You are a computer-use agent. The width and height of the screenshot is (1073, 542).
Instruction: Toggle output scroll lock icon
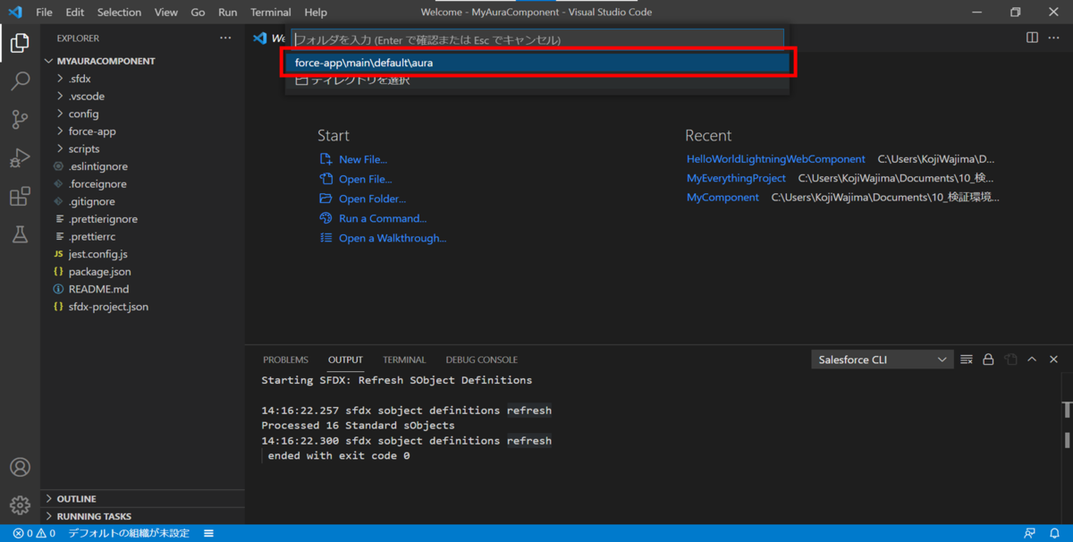point(988,360)
